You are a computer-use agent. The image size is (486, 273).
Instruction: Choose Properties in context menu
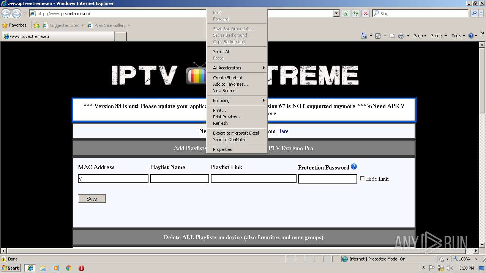tap(237, 149)
